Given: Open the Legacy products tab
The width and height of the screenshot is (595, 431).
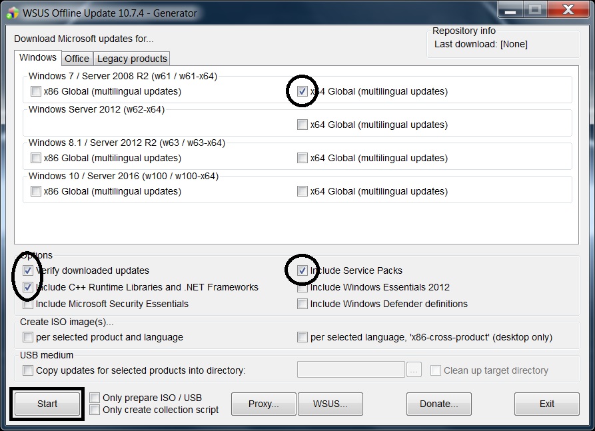Looking at the screenshot, I should click(x=132, y=59).
